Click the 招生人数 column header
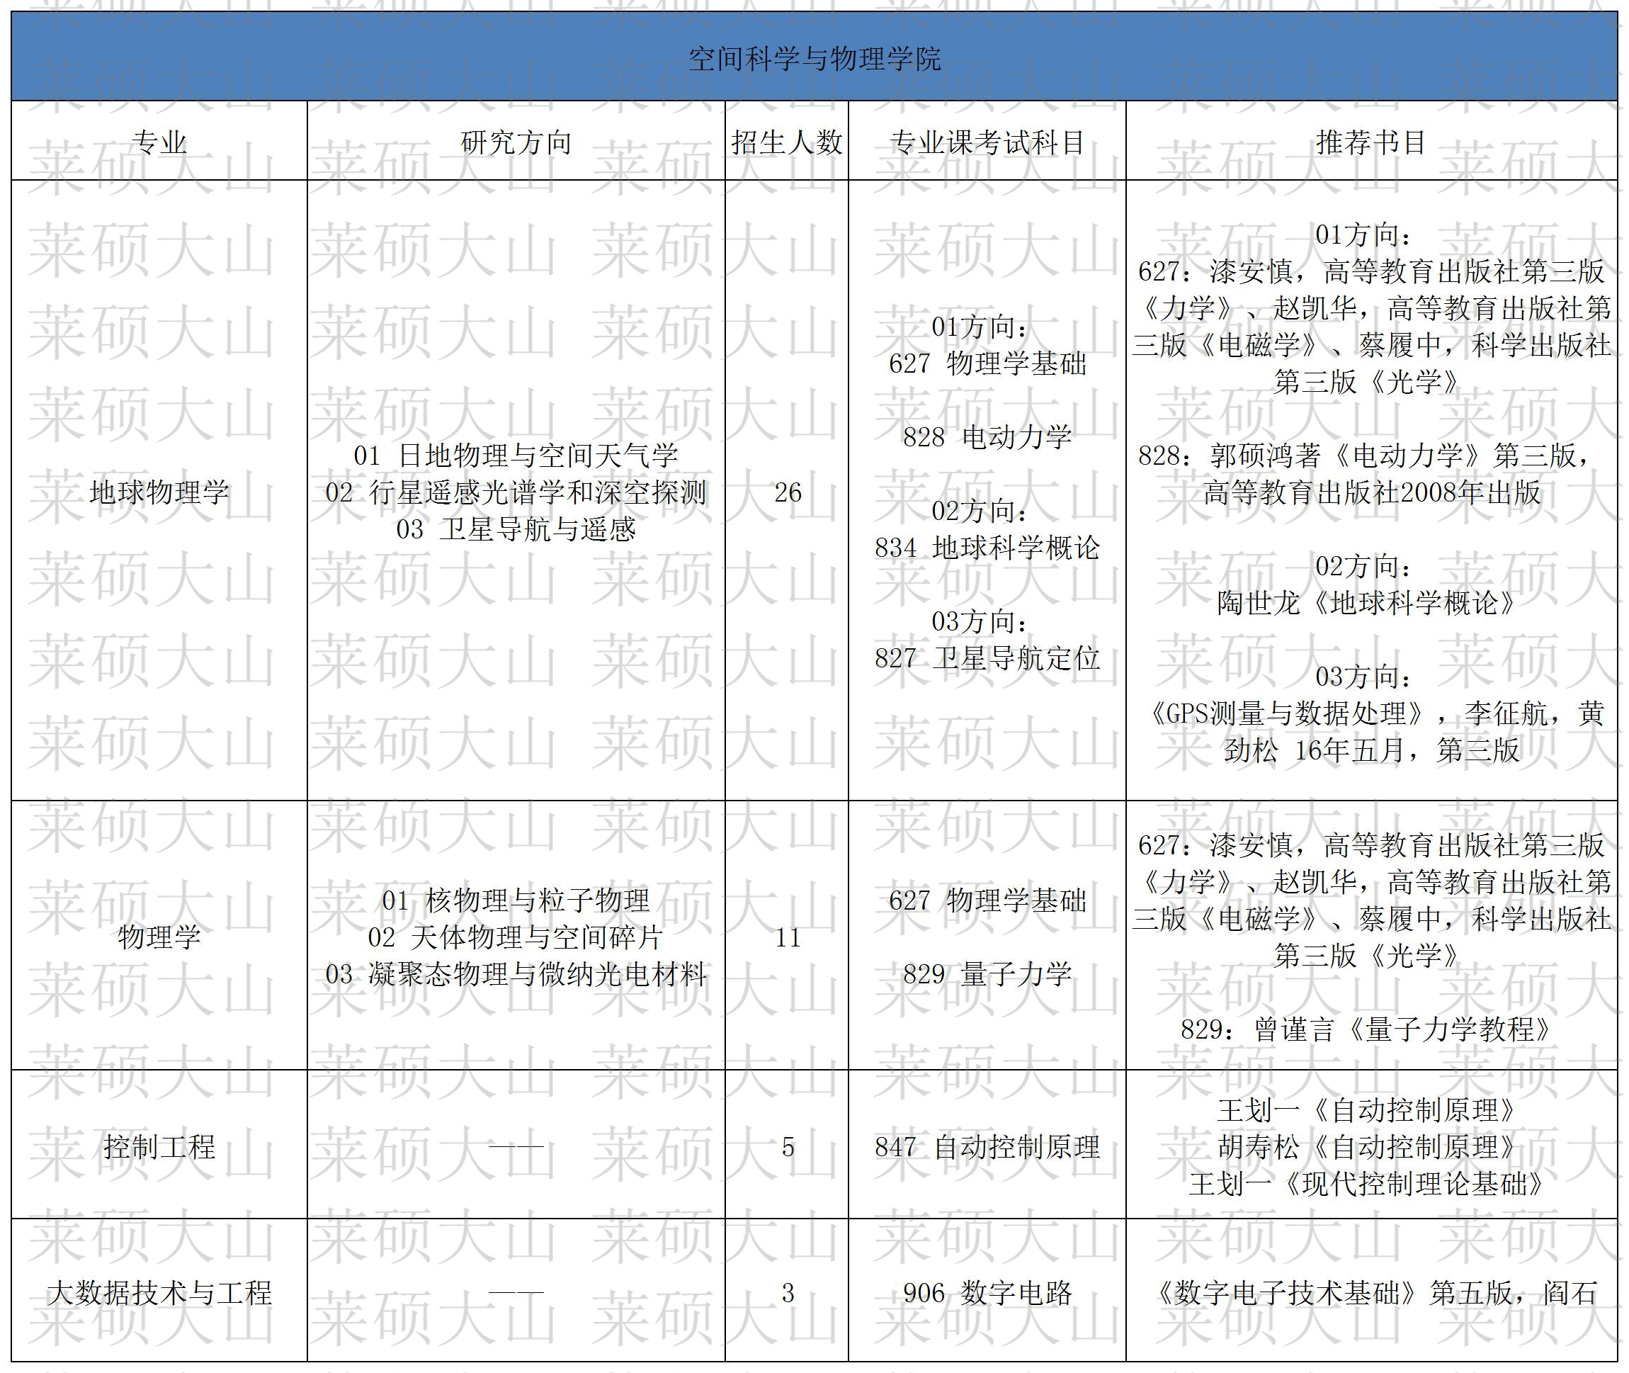1629x1373 pixels. tap(786, 142)
